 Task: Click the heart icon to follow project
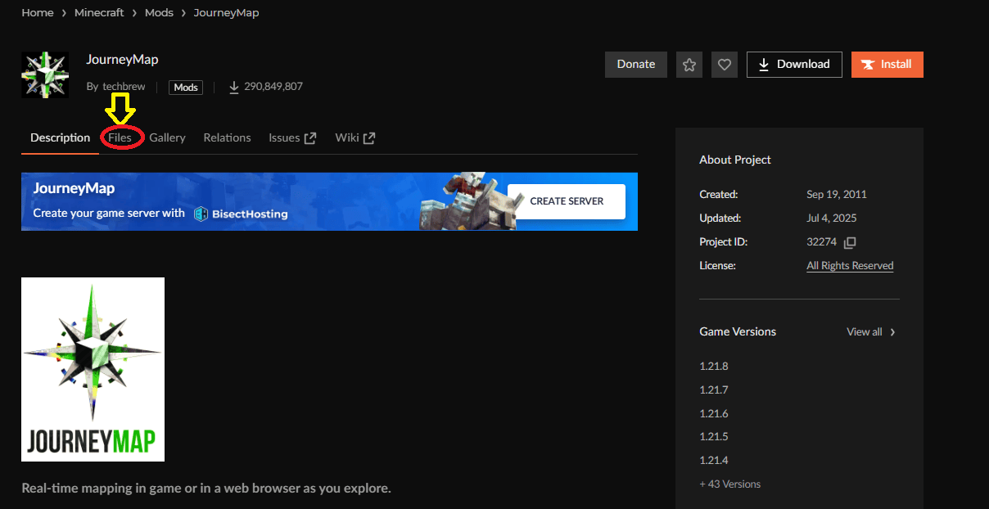[725, 65]
